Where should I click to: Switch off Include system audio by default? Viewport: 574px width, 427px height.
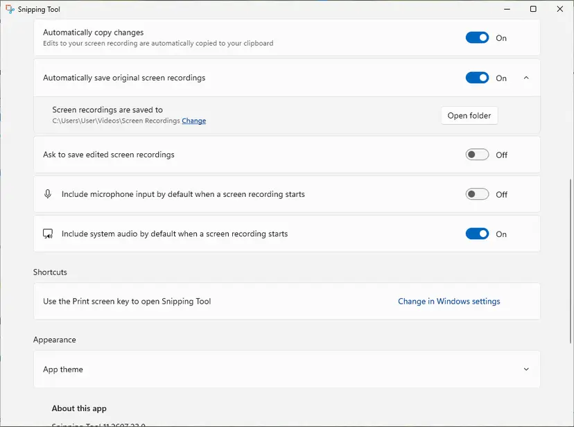click(477, 234)
